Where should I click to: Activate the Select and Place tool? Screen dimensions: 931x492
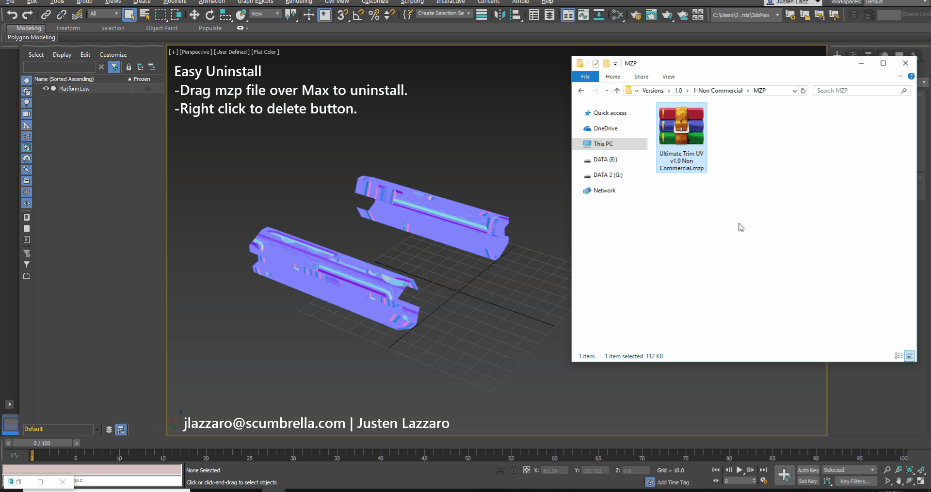[x=241, y=15]
